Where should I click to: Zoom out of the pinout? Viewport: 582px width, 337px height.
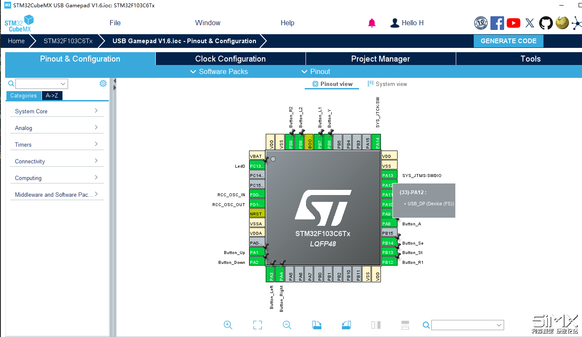(287, 325)
